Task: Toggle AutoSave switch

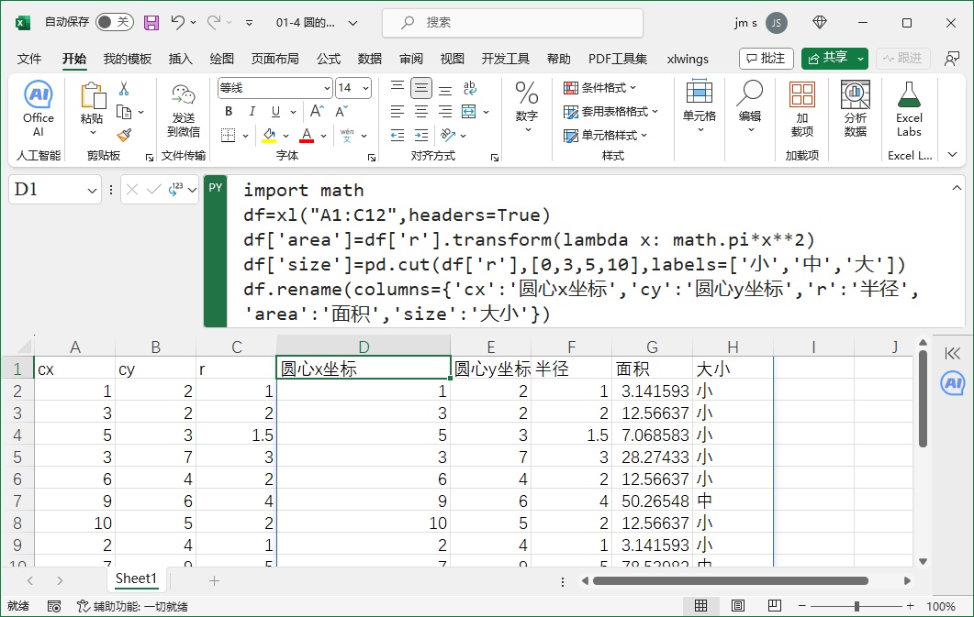Action: pos(115,22)
